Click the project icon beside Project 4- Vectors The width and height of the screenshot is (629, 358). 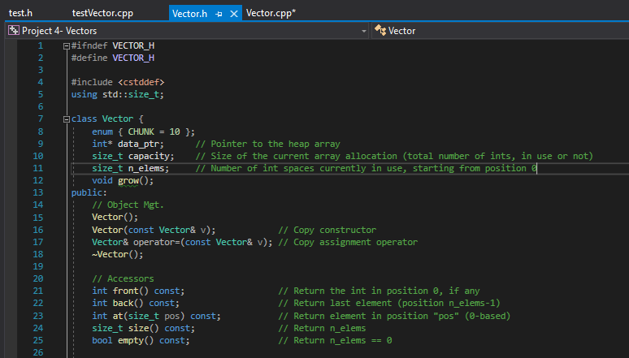point(14,31)
